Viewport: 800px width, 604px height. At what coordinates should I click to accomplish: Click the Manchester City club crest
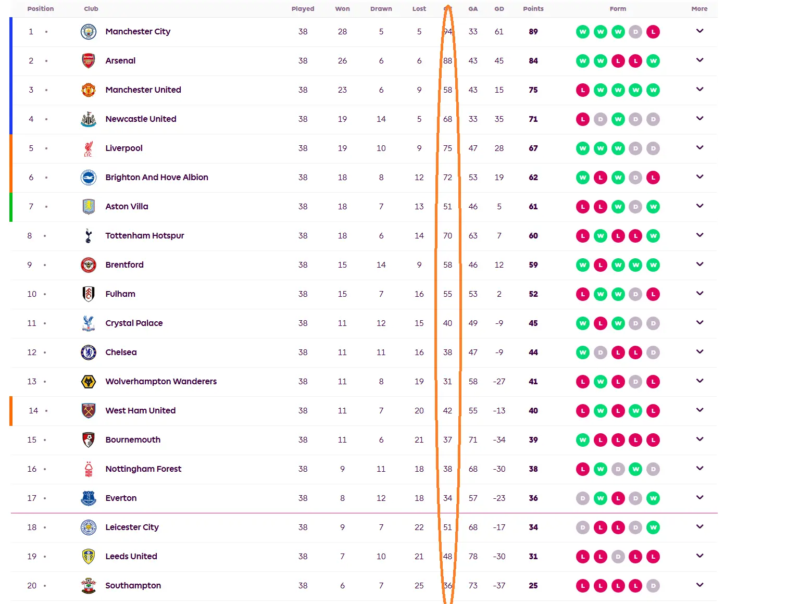click(x=89, y=32)
